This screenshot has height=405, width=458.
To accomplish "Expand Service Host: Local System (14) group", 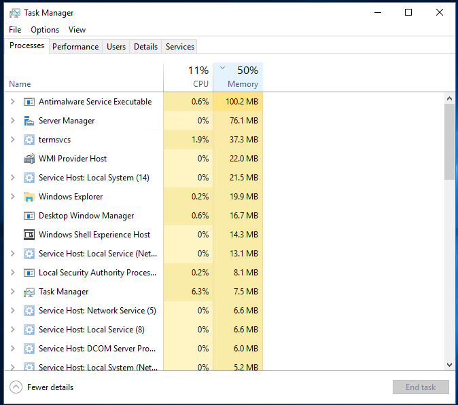I will 12,178.
